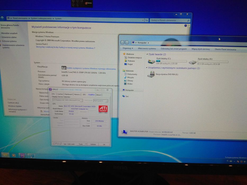Image resolution: width=247 pixels, height=185 pixels.
Task: Switch to SPD tab in CPU-Z
Action: [x=84, y=95]
